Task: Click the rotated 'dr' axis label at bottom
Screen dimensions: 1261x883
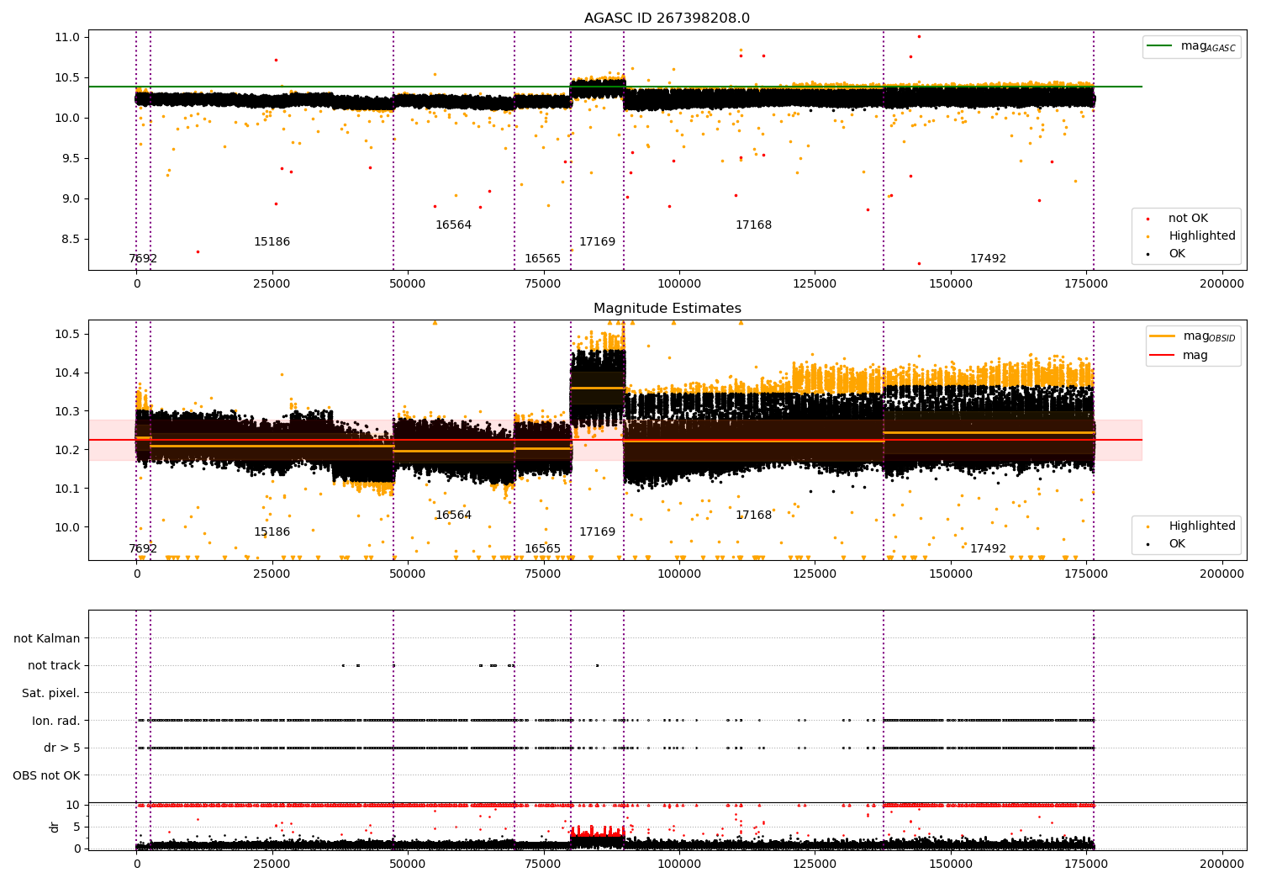Action: [x=55, y=827]
